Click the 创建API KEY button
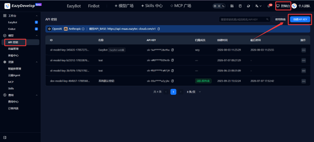 point(300,19)
